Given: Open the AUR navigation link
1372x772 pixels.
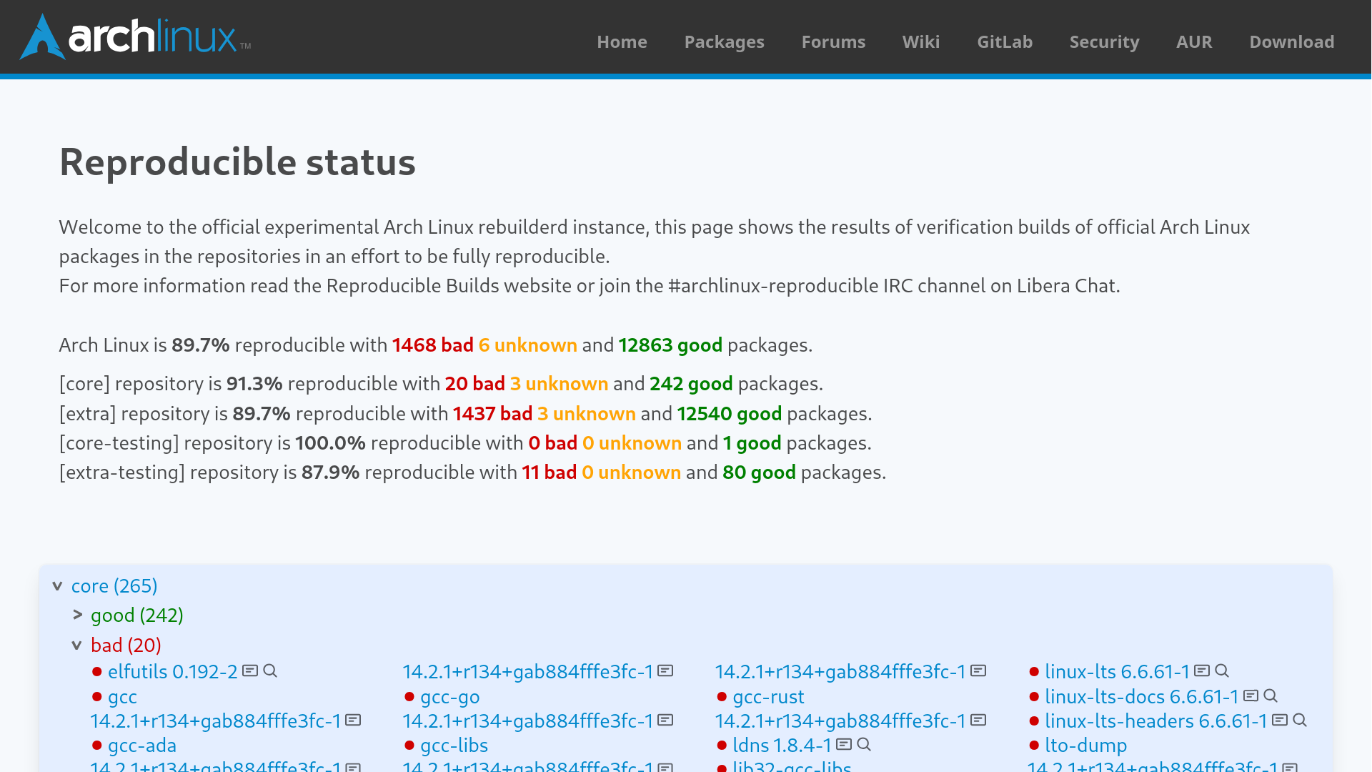Looking at the screenshot, I should point(1194,41).
